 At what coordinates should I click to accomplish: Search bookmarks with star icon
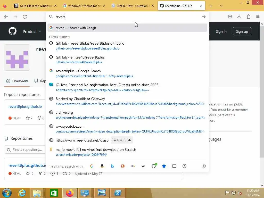[x=164, y=166]
